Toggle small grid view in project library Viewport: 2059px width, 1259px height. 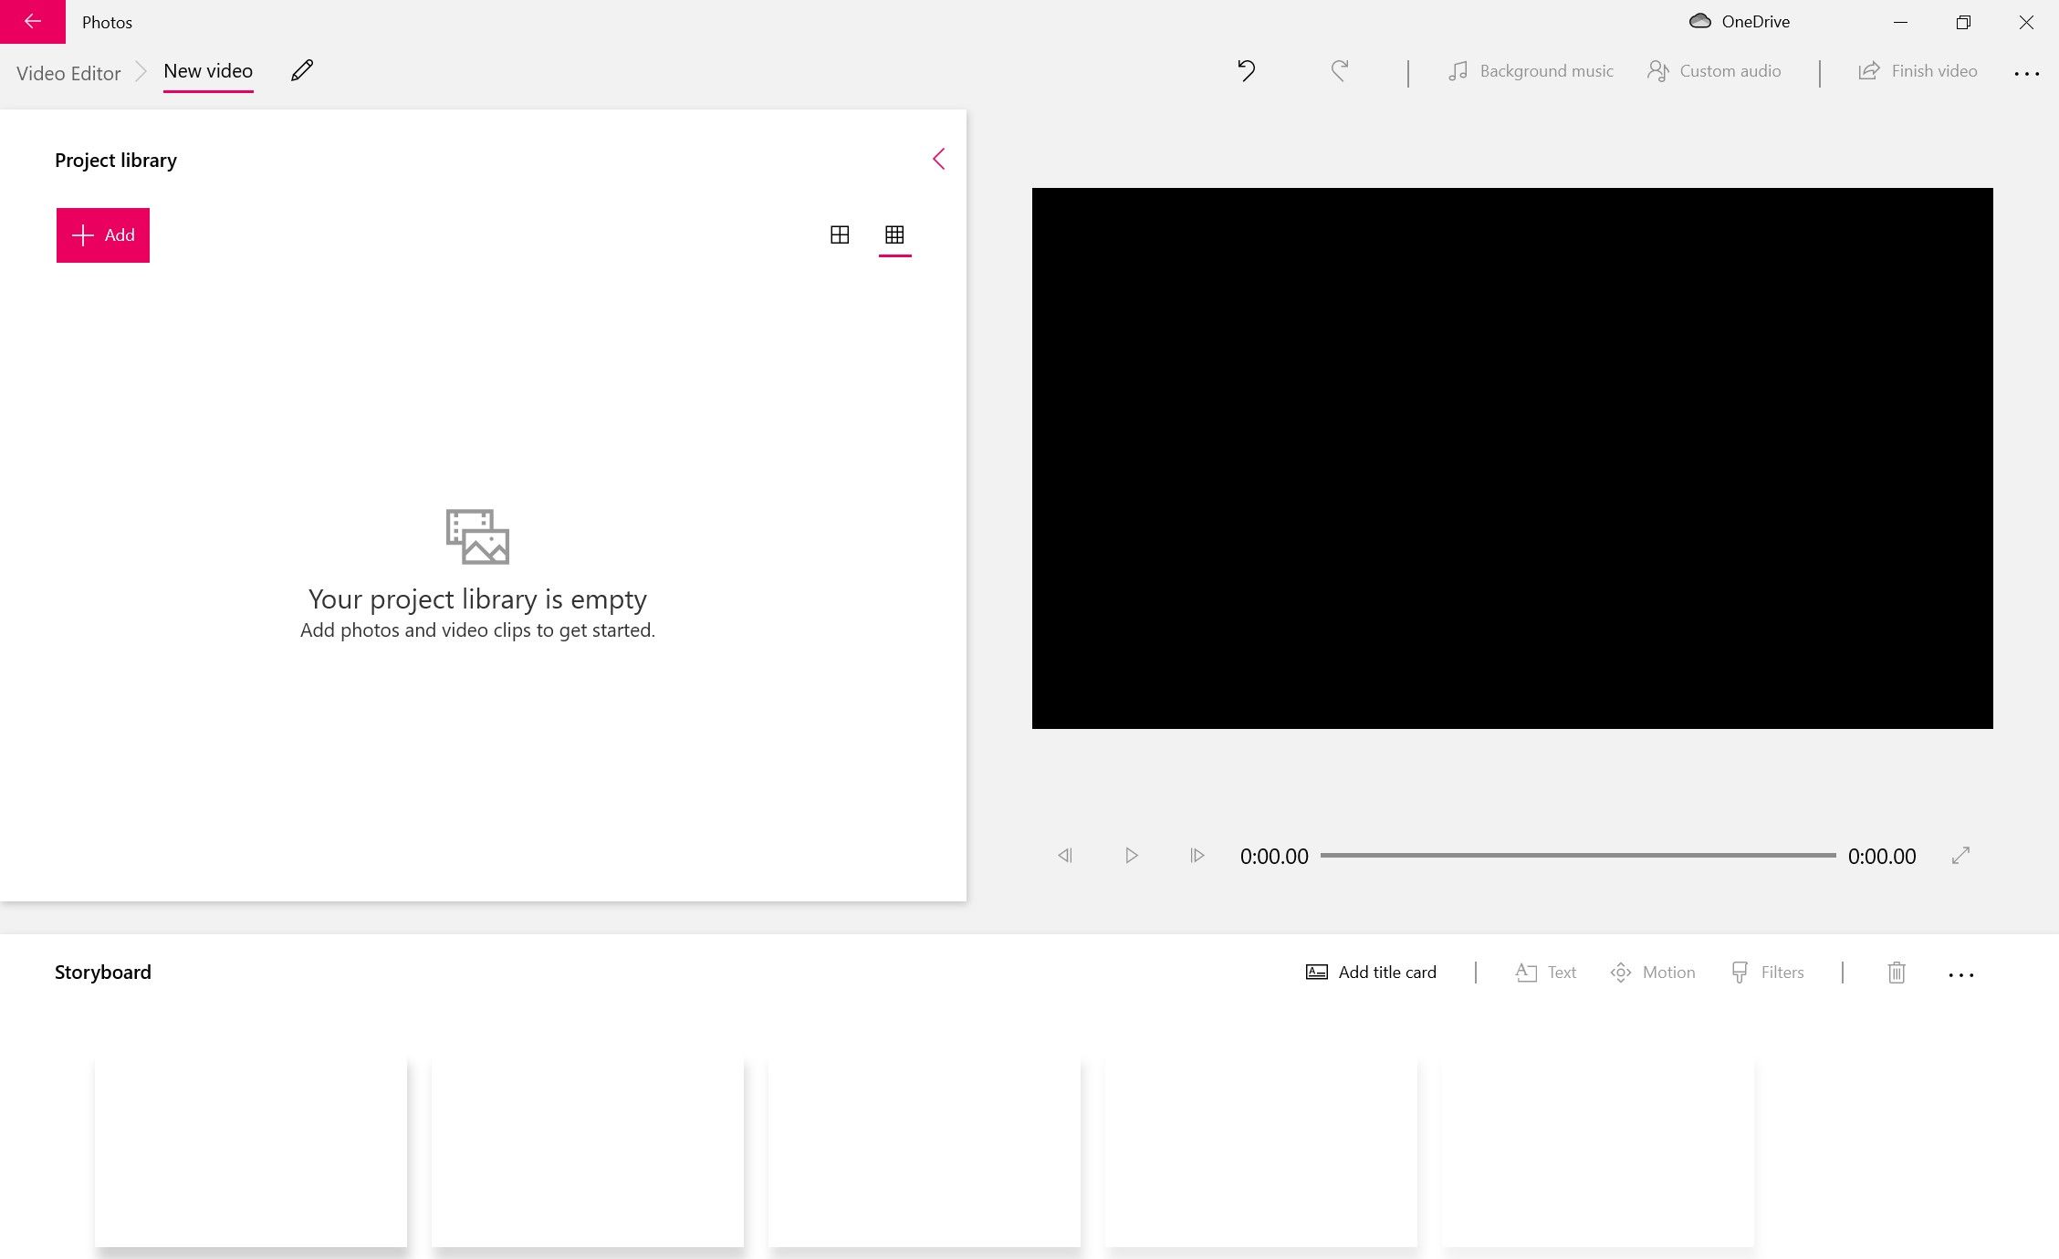click(x=894, y=234)
